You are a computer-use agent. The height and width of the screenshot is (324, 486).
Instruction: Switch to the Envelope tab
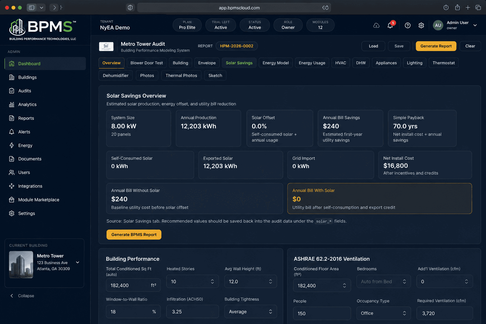(207, 63)
